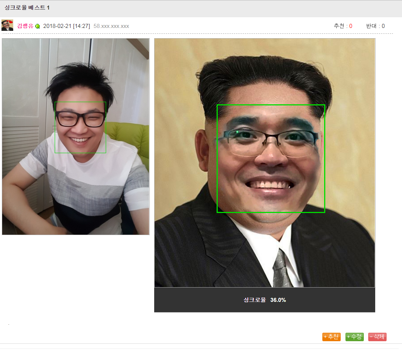Screen dimensions: 402x350
Task: Click the orange +추천 recommend button
Action: pos(331,337)
